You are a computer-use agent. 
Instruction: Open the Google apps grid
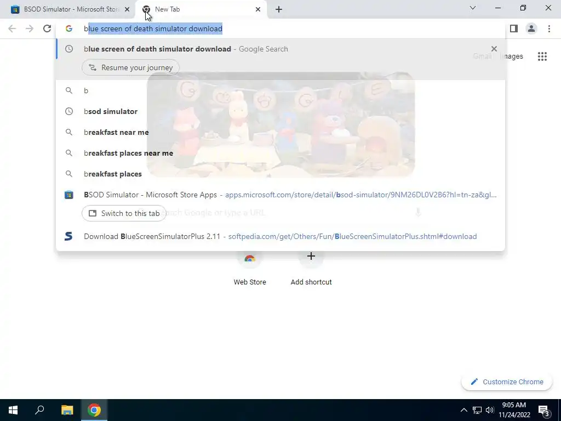pos(542,56)
